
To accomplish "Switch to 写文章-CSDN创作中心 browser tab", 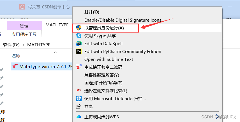I will click(x=49, y=7).
